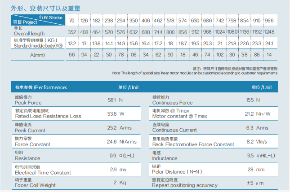Click stroke value 798
Viewport: 290px width, 192px height.
point(232,21)
